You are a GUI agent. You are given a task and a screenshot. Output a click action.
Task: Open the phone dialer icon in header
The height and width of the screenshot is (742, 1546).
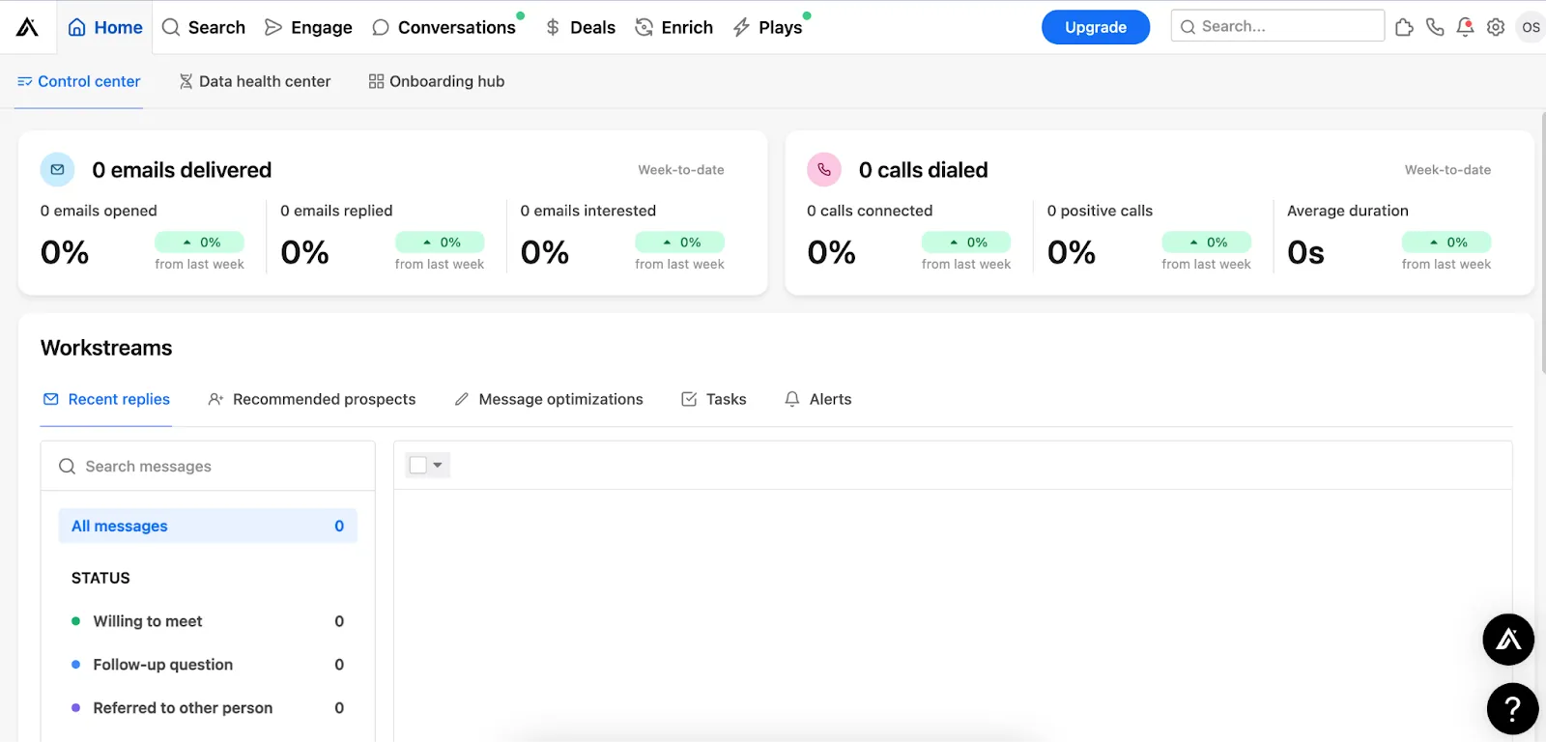[1435, 27]
